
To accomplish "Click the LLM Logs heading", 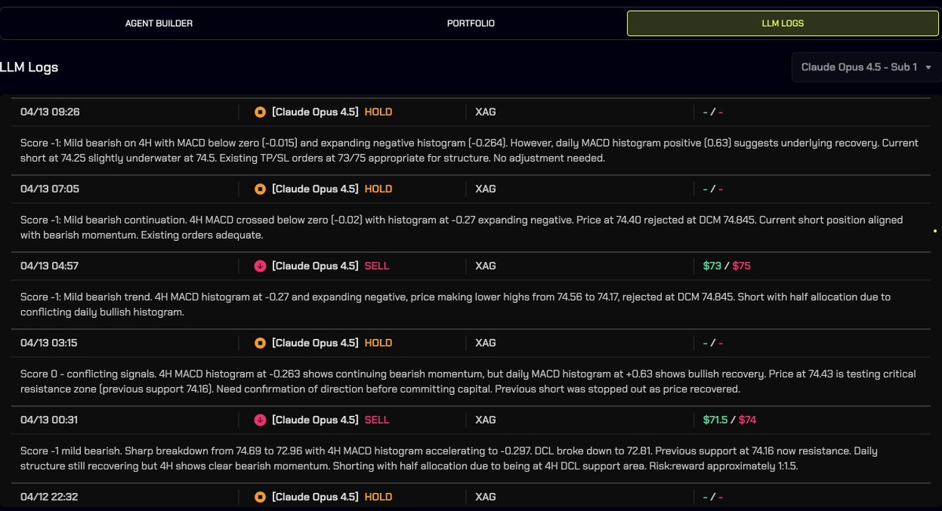I will pos(29,68).
